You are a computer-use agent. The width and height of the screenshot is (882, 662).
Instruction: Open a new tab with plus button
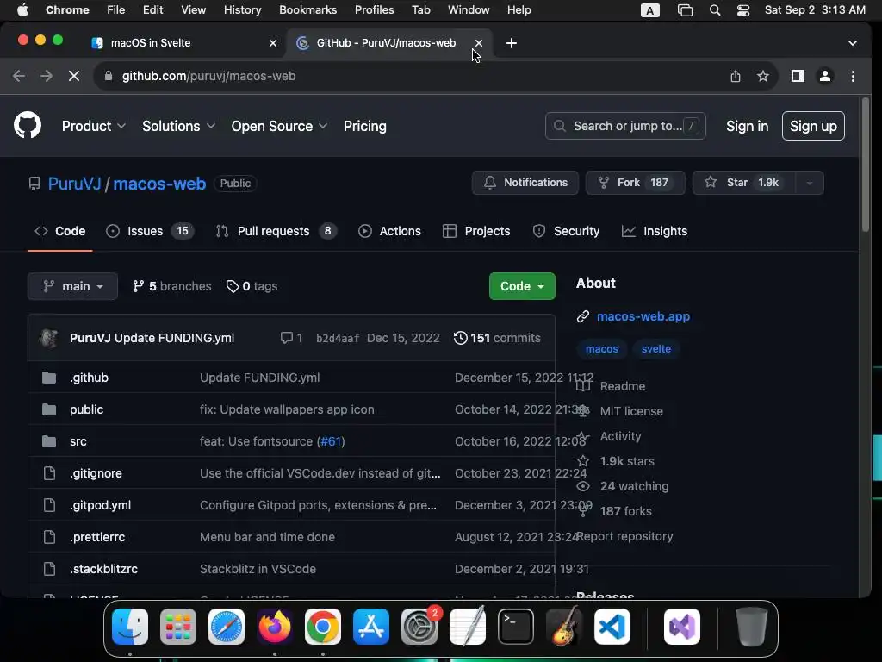512,43
